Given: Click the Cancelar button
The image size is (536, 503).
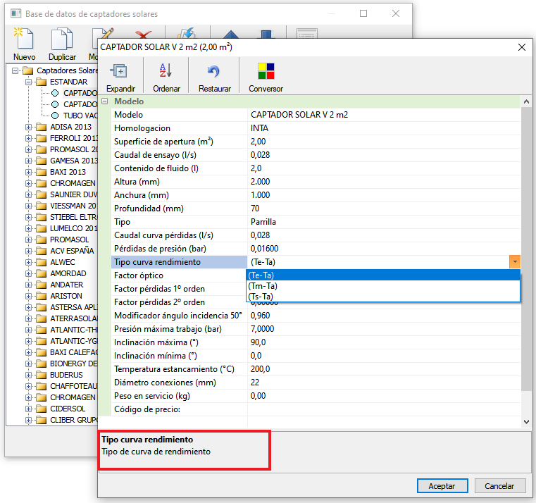Looking at the screenshot, I should (499, 486).
